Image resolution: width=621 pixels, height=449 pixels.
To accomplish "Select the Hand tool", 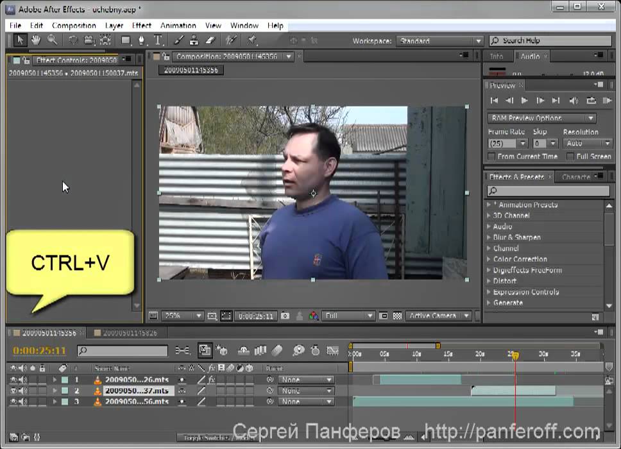I will coord(36,40).
